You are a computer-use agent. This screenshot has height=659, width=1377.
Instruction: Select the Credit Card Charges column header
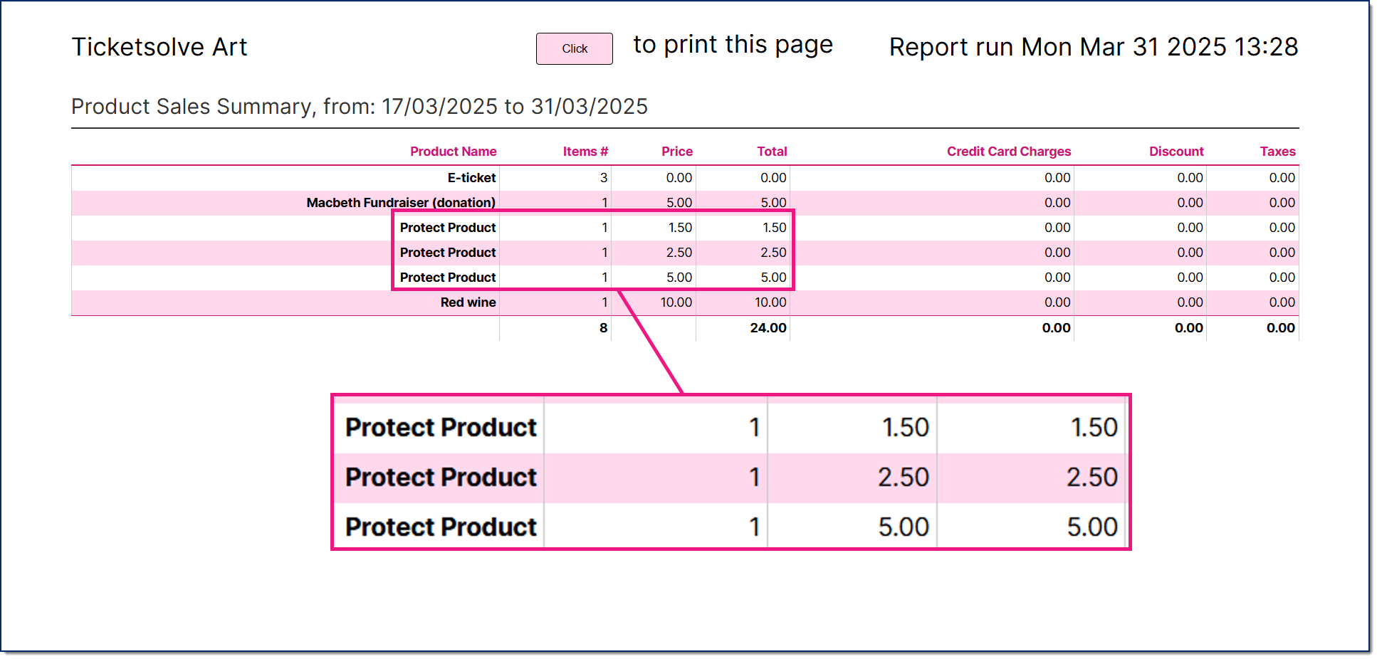click(1009, 152)
